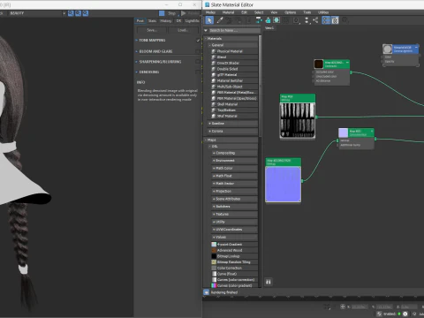This screenshot has height=318, width=424.
Task: Click the 4-point Gradient map icon
Action: [214, 245]
